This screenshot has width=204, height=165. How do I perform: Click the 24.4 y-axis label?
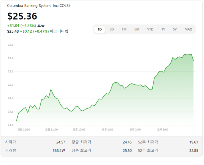pos(10,125)
